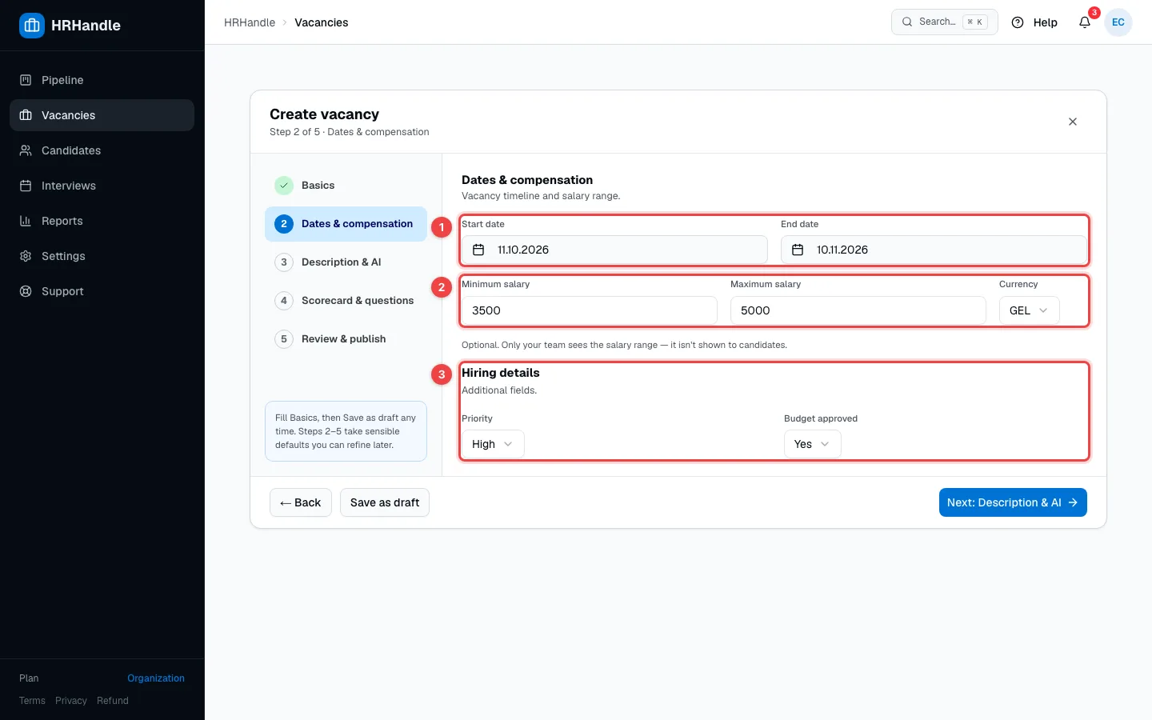Click the step 3 number circle

284,262
